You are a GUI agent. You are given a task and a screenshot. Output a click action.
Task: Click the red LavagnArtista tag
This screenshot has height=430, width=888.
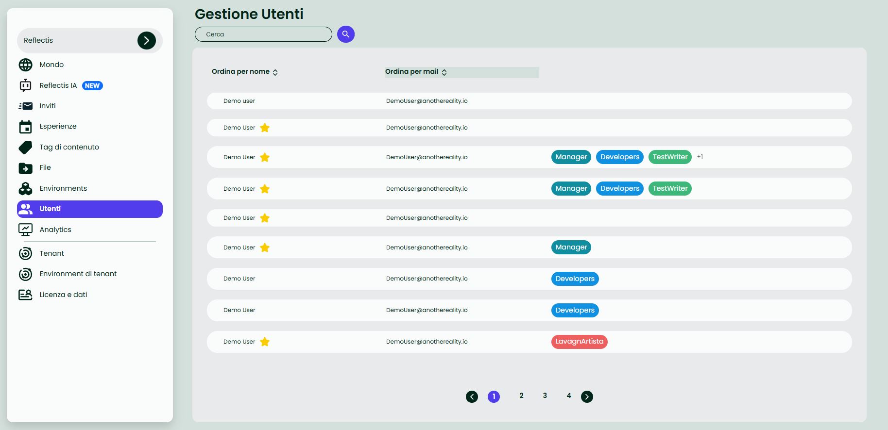coord(579,342)
